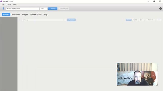Image resolution: width=163 pixels, height=91 pixels.
Task: Expand the topic dropdown arrow
Action: pos(65,20)
